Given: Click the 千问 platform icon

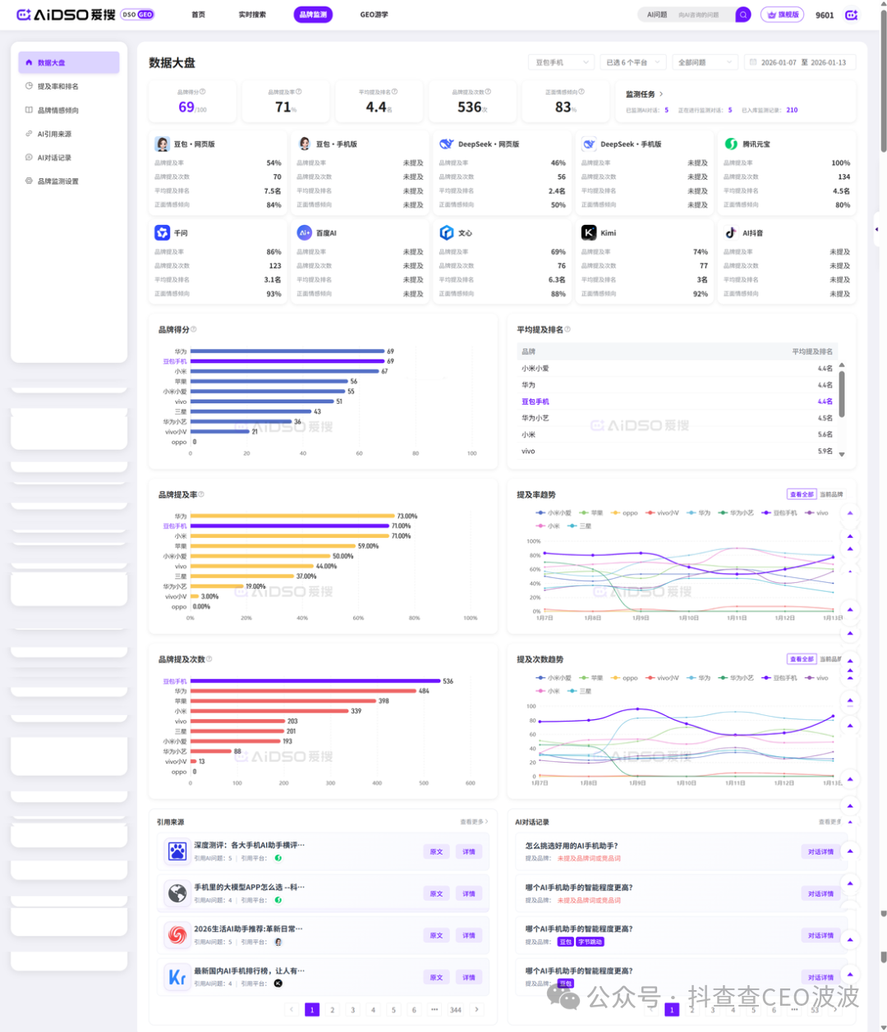Looking at the screenshot, I should pyautogui.click(x=163, y=232).
